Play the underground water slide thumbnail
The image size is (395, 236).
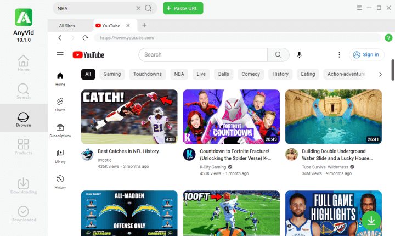coord(334,117)
